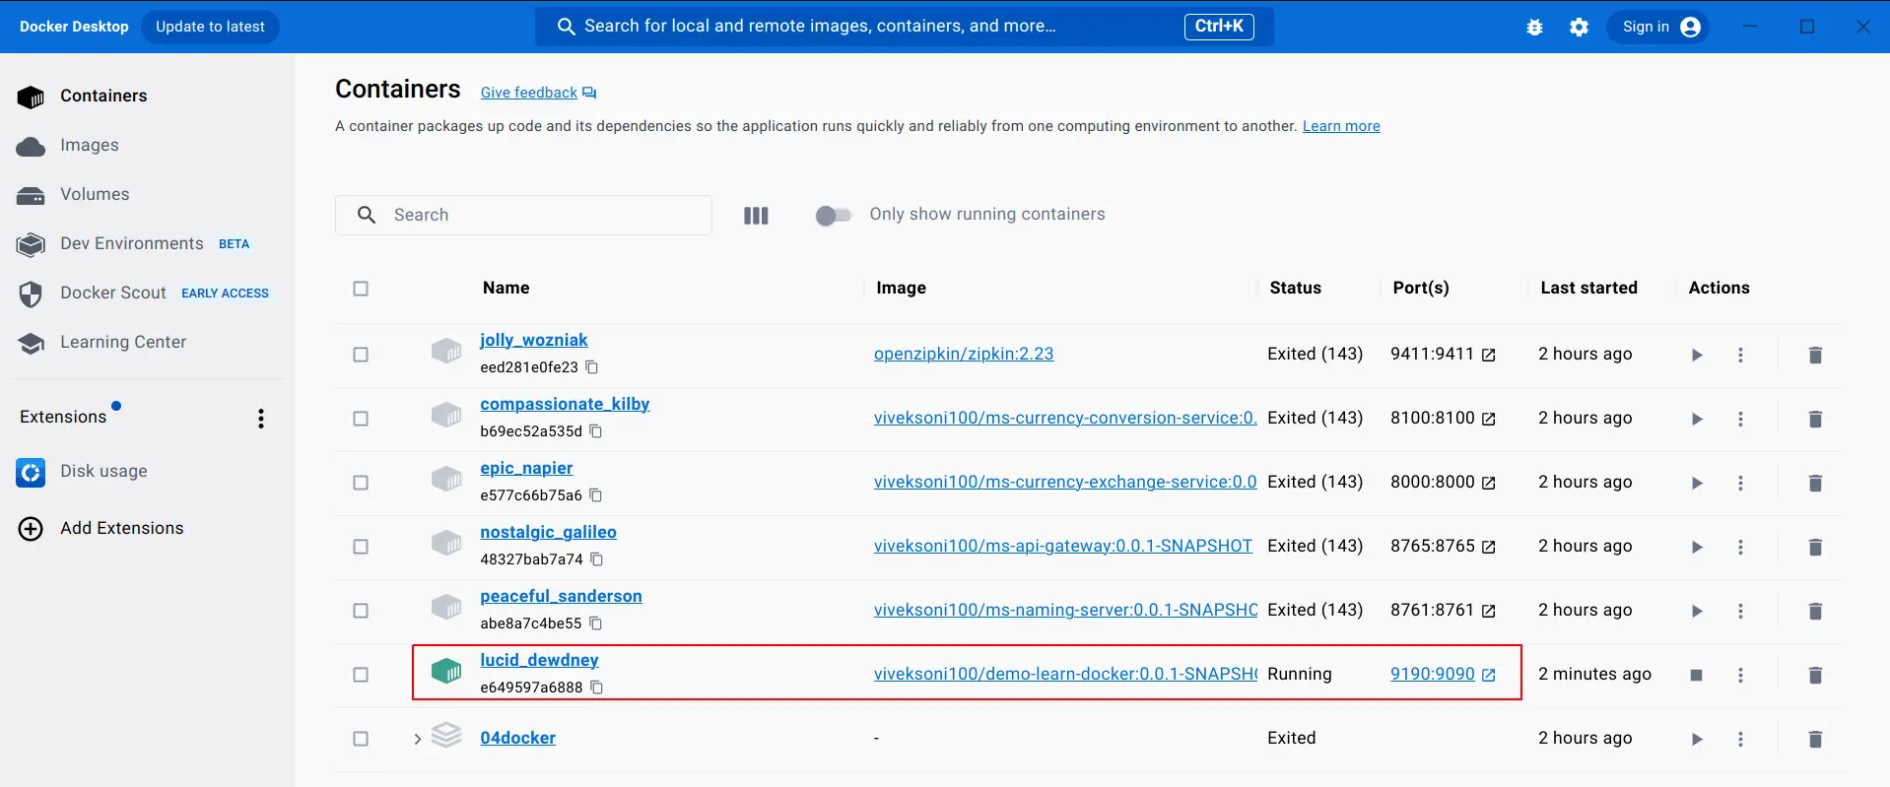Delete the epic_napier container
This screenshot has width=1890, height=787.
(x=1815, y=483)
